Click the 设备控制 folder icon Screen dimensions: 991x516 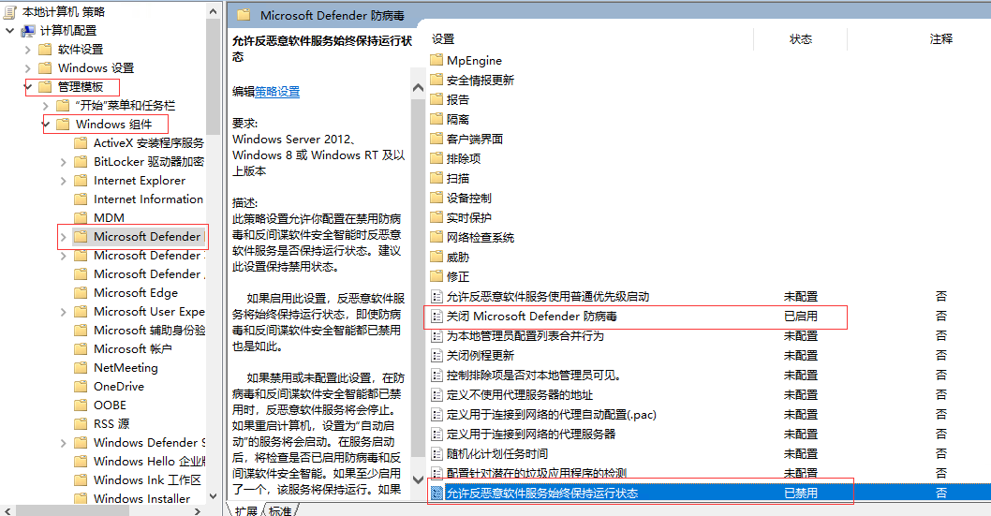click(x=436, y=198)
